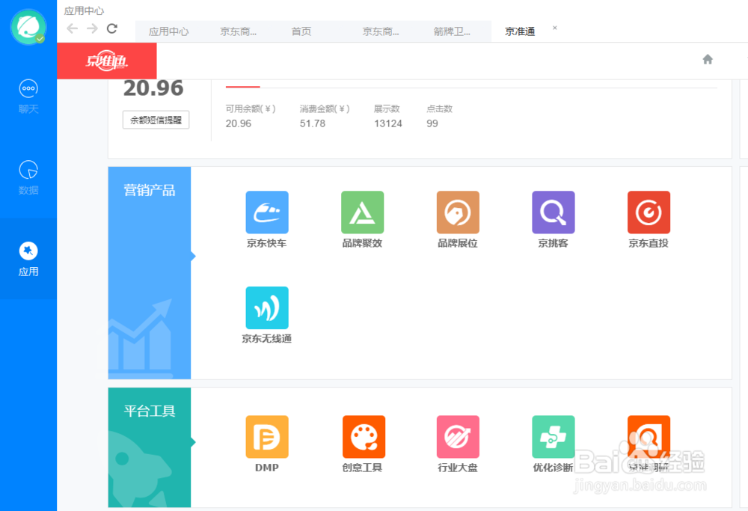Switch to the 首页 tab
Viewport: 748px width, 511px height.
point(301,31)
